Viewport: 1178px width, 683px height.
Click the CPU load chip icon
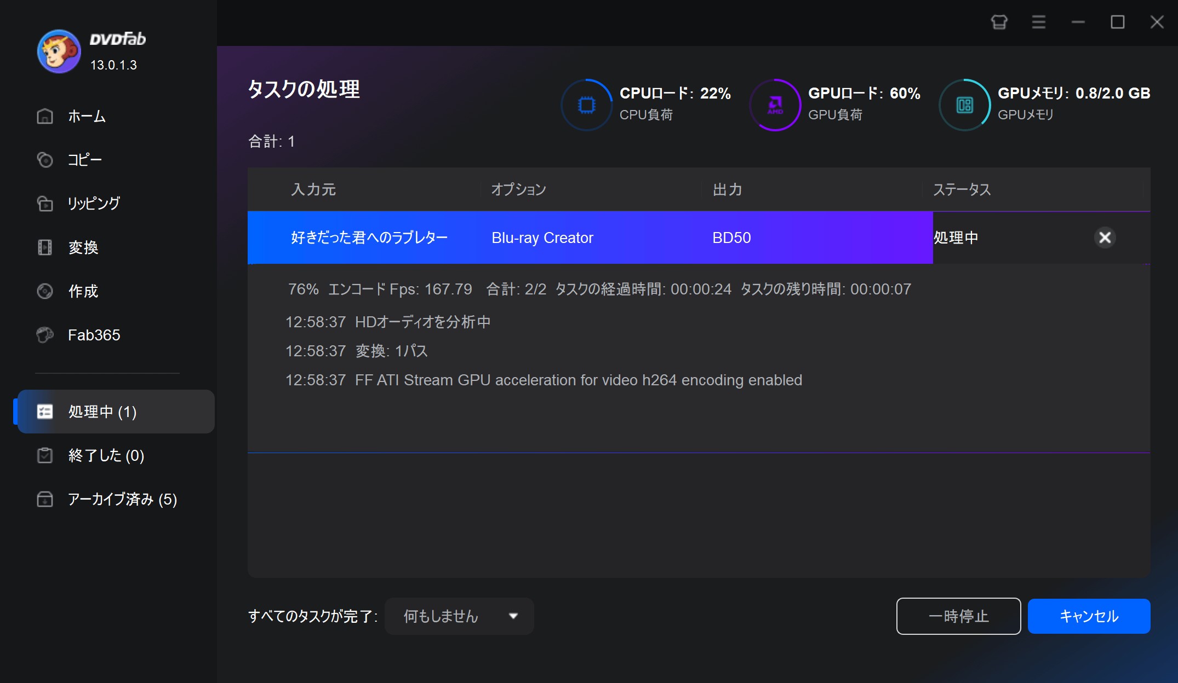[586, 105]
